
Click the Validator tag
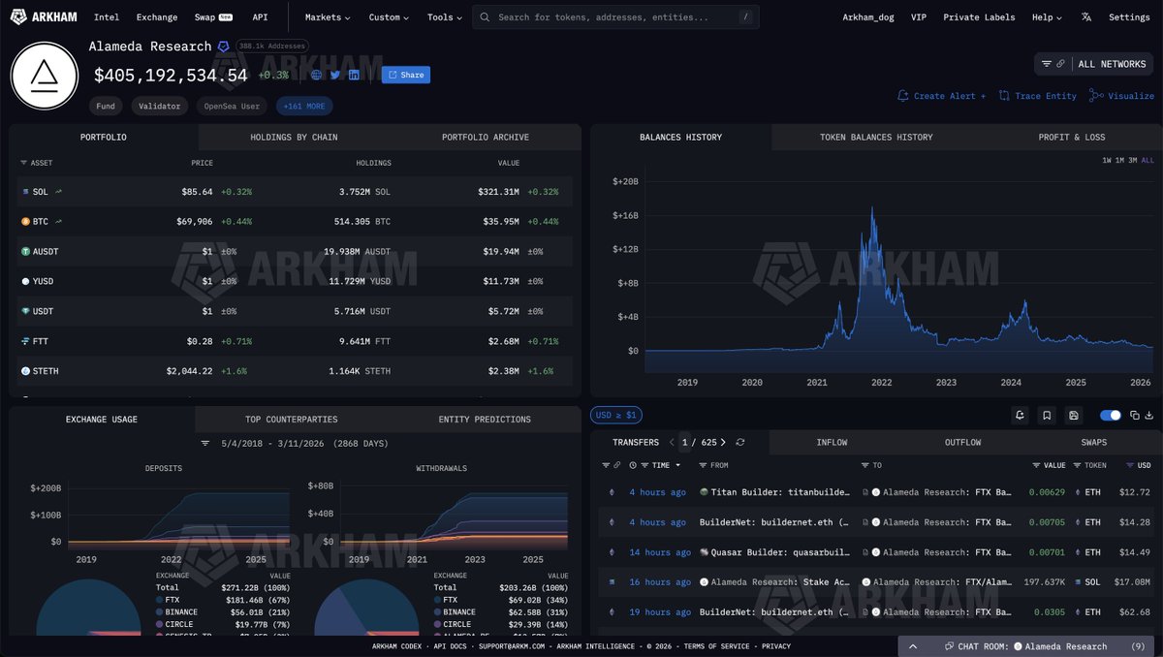click(159, 106)
